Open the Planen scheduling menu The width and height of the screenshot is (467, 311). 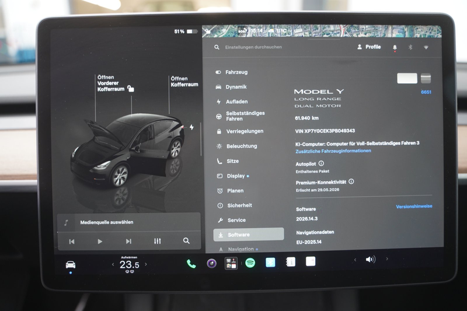pos(231,191)
